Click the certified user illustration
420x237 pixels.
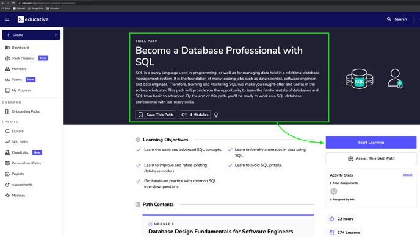(x=395, y=79)
